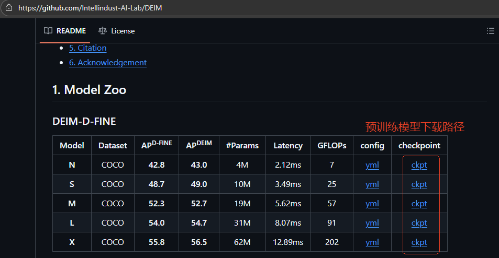This screenshot has height=258, width=499.
Task: Open yml config for model X
Action: coord(372,242)
